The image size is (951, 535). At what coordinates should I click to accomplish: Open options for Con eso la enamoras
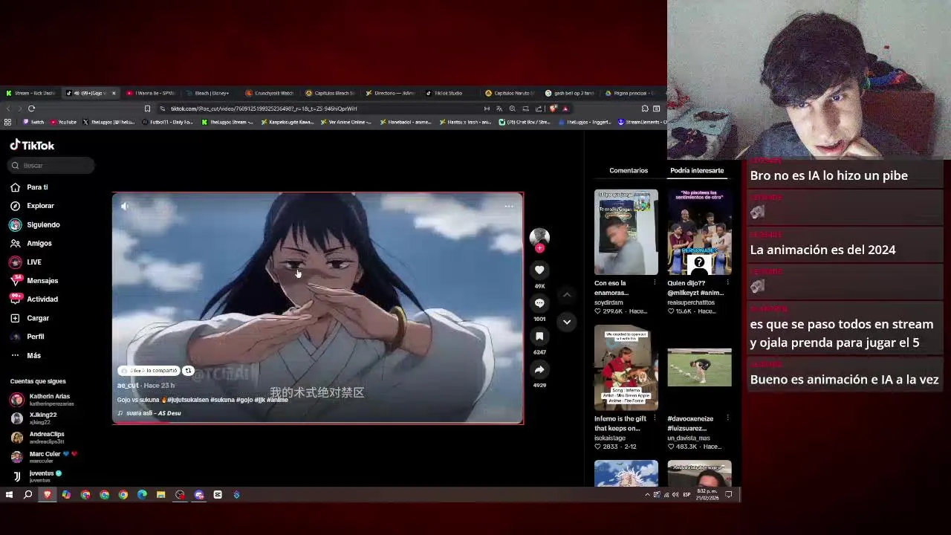655,283
